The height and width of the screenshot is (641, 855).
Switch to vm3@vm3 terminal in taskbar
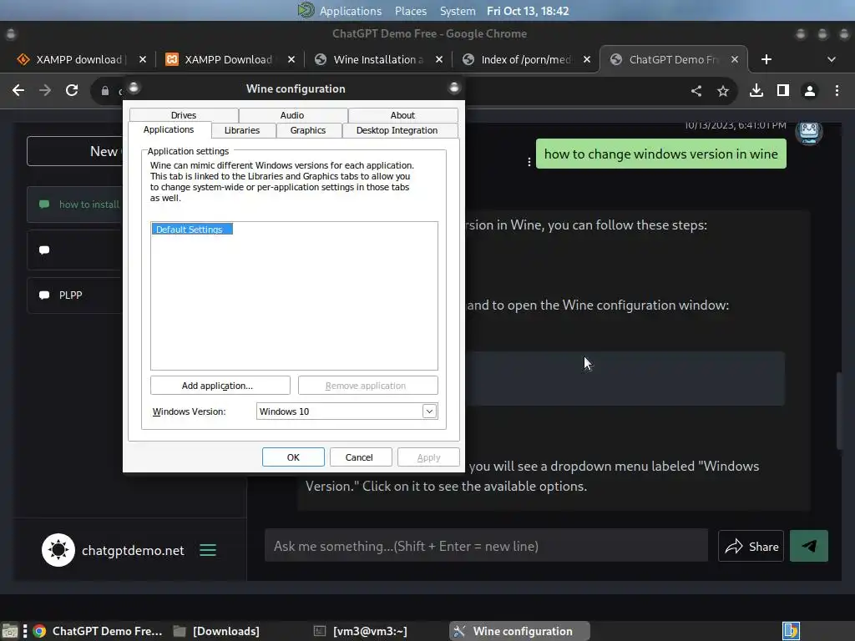point(361,631)
